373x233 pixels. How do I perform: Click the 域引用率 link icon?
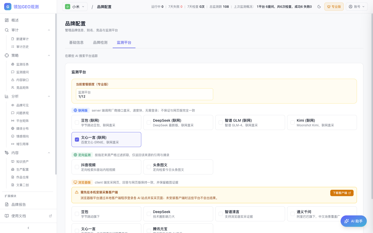13,144
